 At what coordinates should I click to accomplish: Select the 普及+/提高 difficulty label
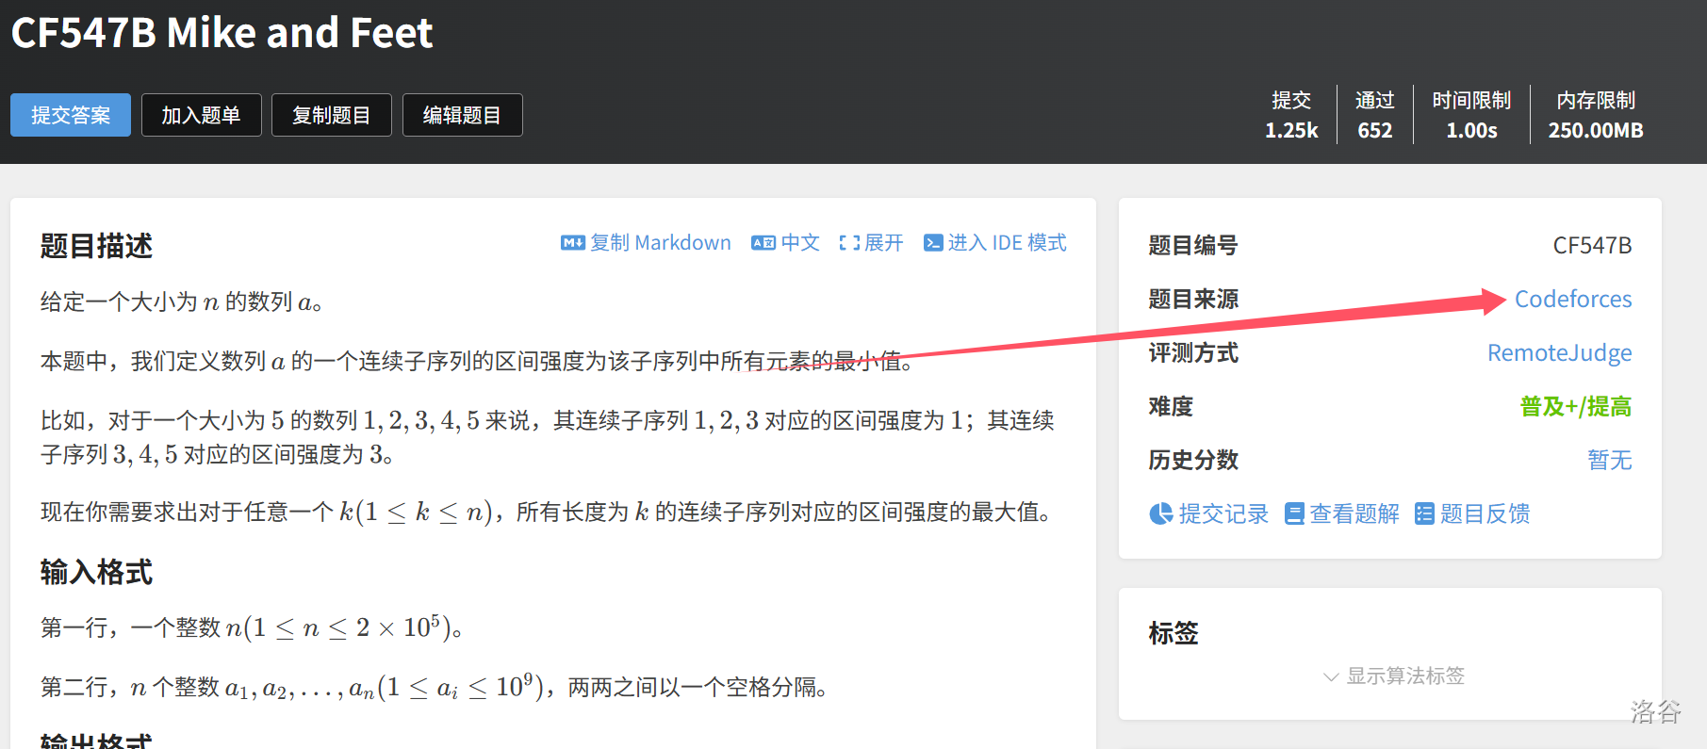click(x=1575, y=407)
